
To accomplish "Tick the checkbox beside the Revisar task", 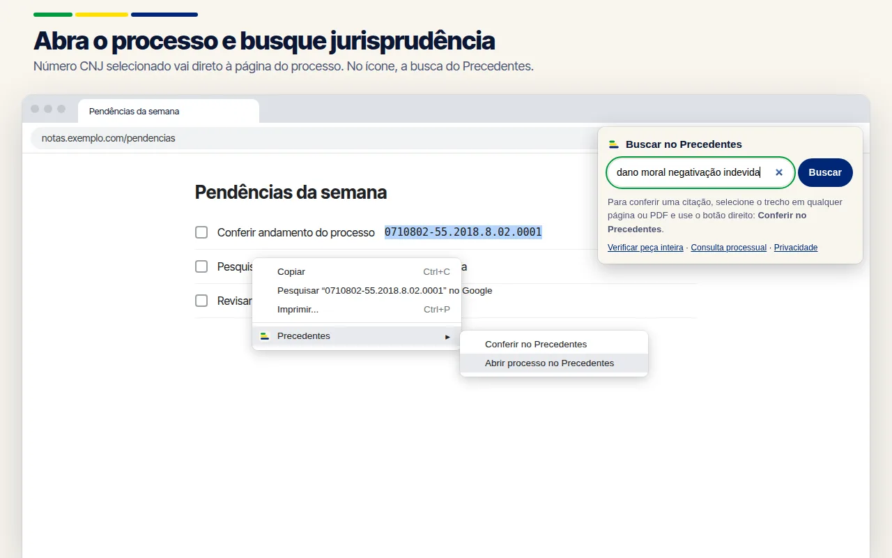I will (x=201, y=301).
